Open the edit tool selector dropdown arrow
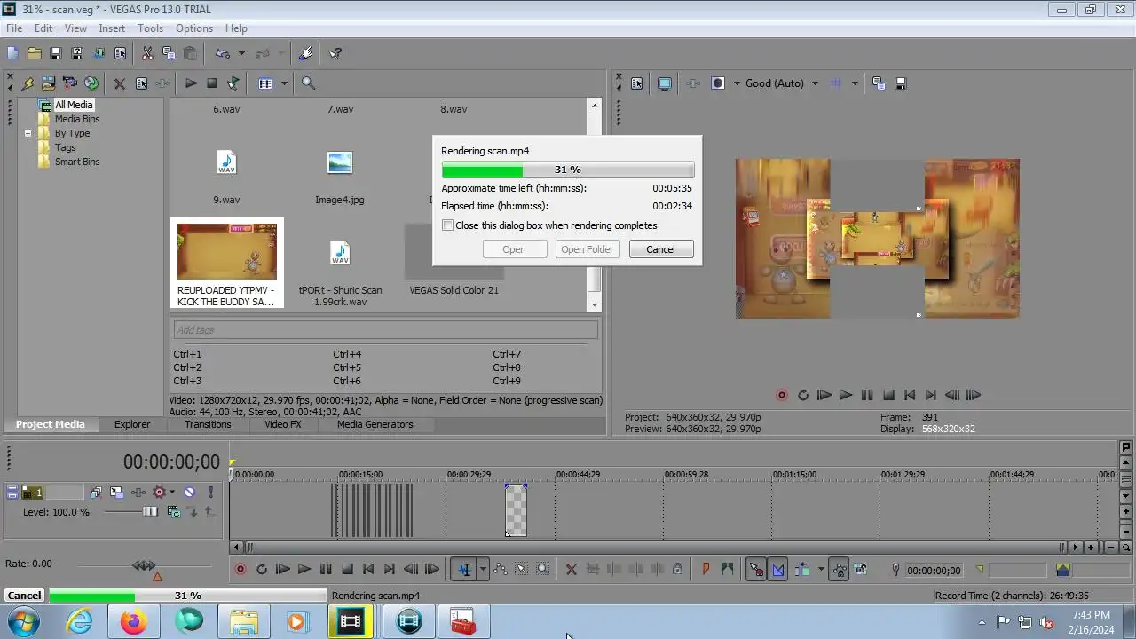The width and height of the screenshot is (1136, 639). (483, 570)
